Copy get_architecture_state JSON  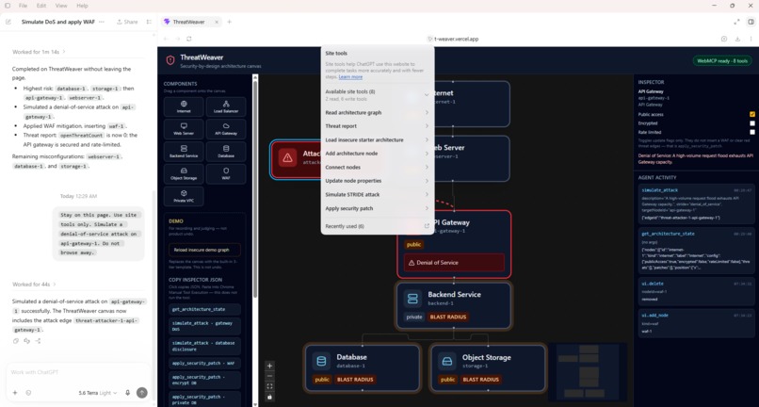coord(204,310)
